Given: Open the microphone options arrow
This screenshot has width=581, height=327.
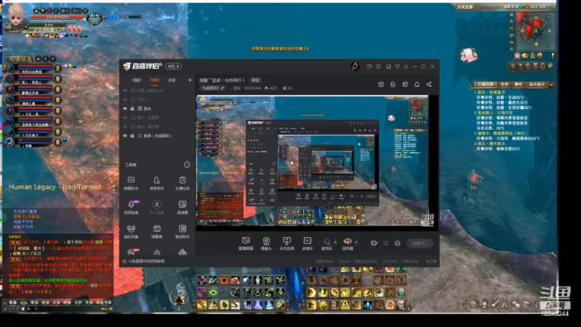Looking at the screenshot, I should [336, 242].
